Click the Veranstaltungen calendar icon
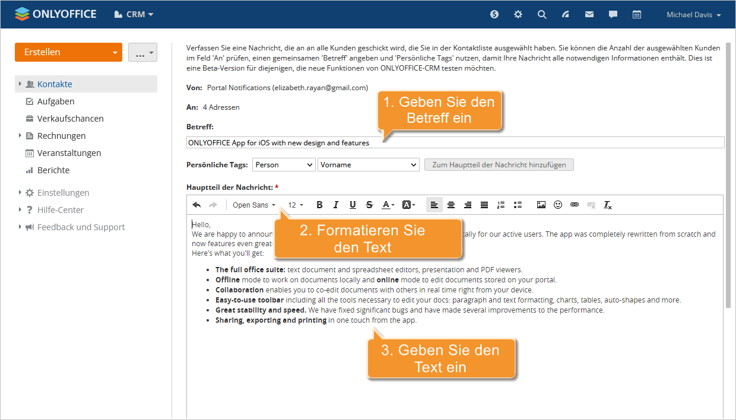 [30, 153]
